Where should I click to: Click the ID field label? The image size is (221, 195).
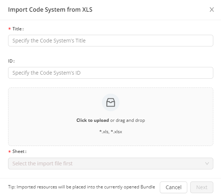coord(11,61)
